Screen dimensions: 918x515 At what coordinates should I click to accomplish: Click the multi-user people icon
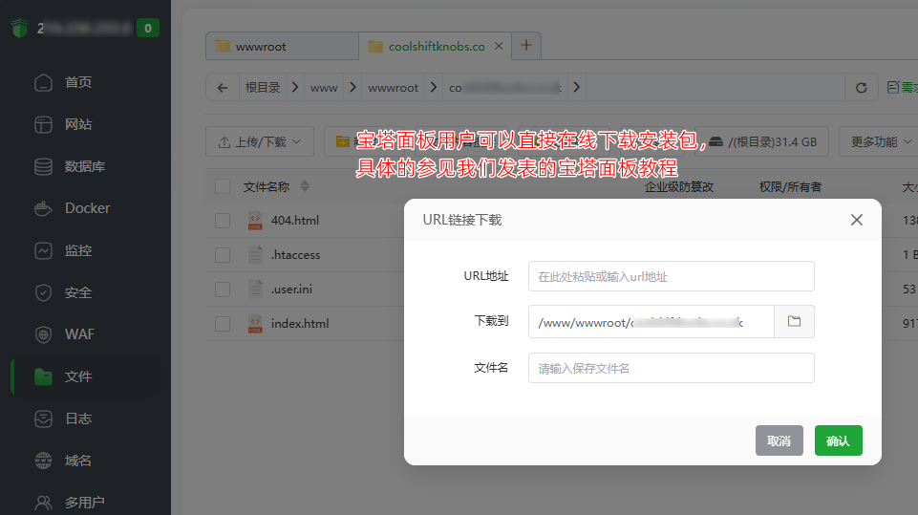point(43,503)
